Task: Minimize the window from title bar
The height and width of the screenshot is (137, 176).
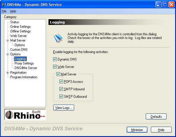Action: [158, 5]
